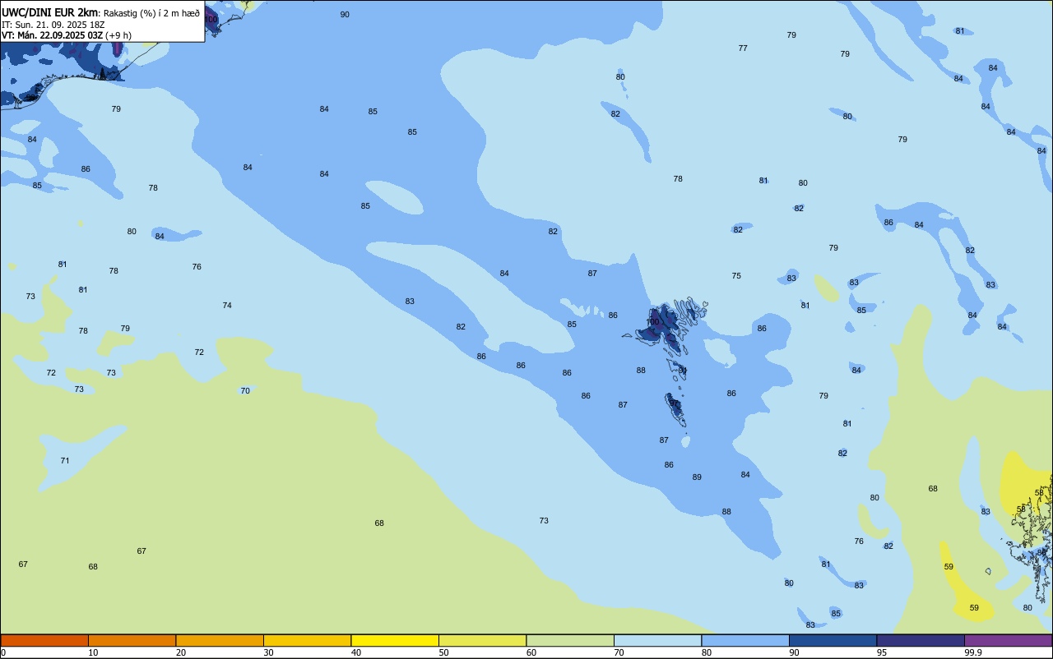Click the navy 95–99.9 legend swatch

coord(921,640)
